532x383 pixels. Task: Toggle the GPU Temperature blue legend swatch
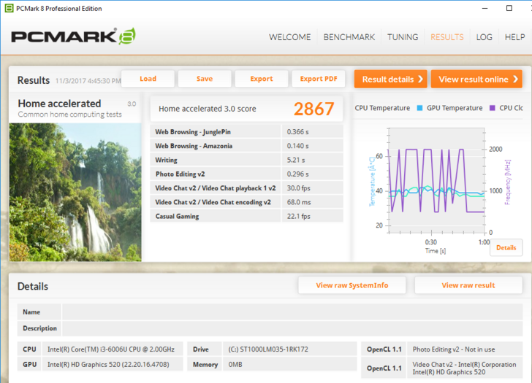(419, 108)
